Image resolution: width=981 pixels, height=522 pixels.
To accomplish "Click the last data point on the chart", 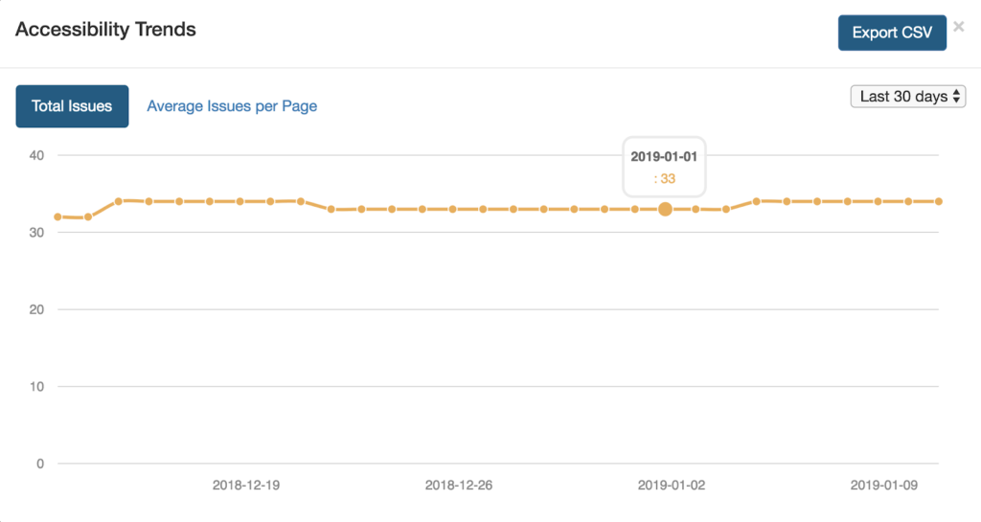I will [x=939, y=201].
